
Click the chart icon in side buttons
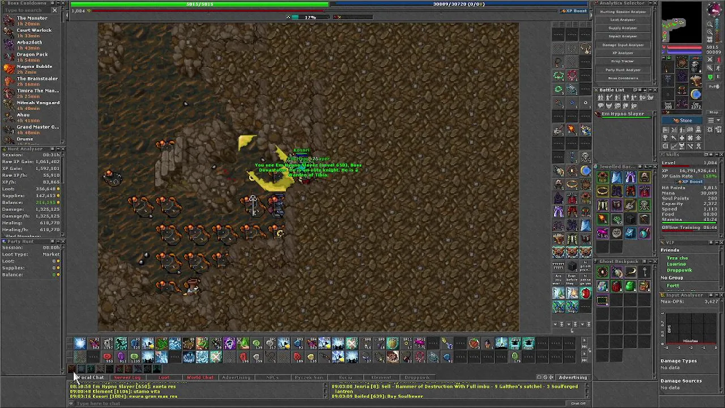[x=673, y=146]
